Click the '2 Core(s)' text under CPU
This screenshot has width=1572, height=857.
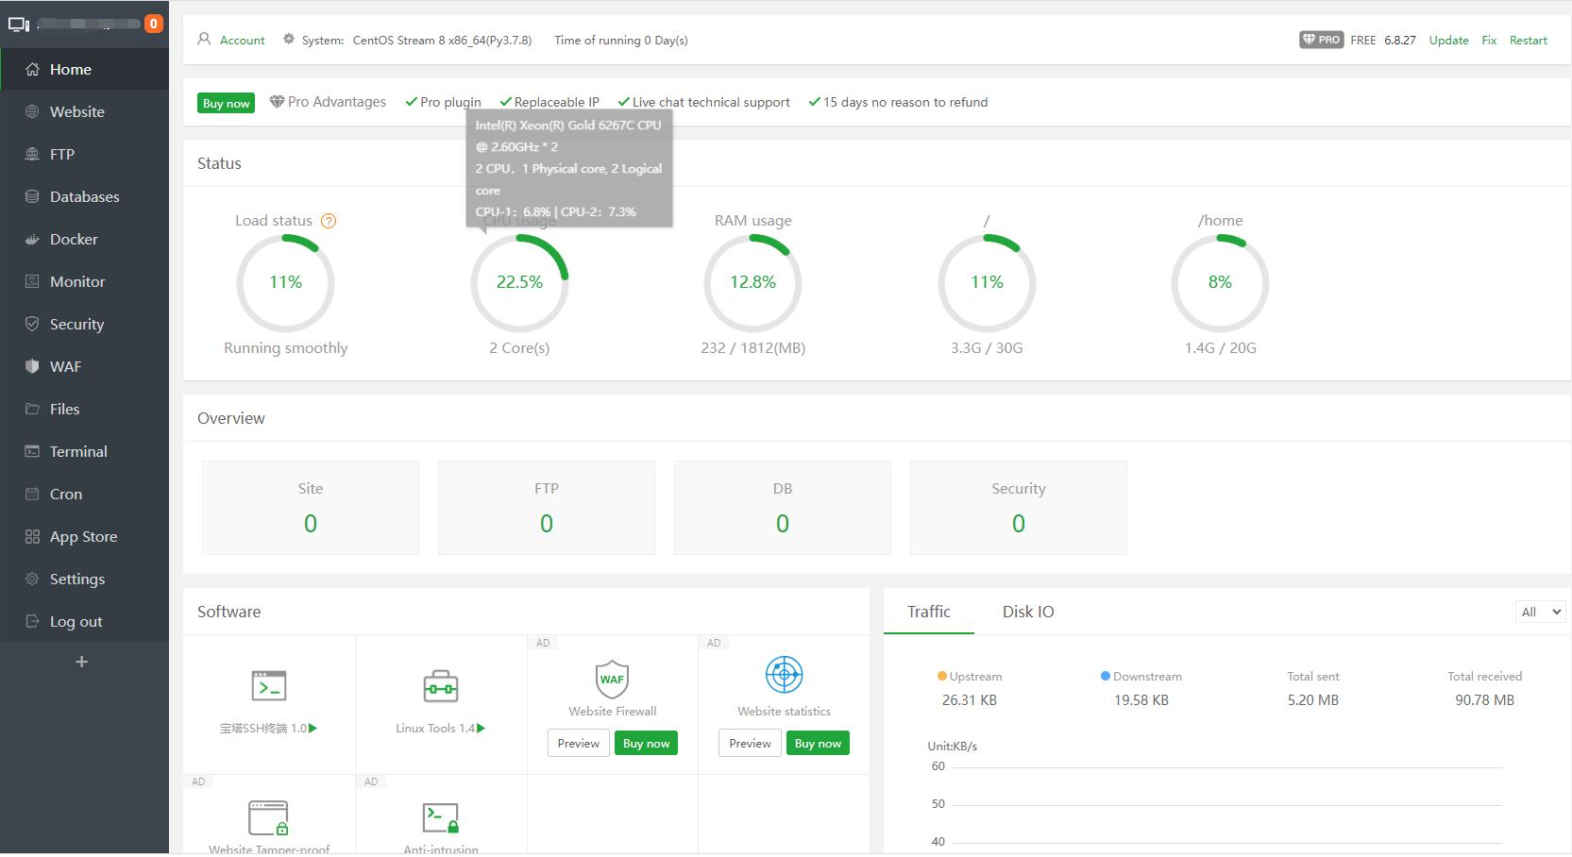[x=519, y=348]
